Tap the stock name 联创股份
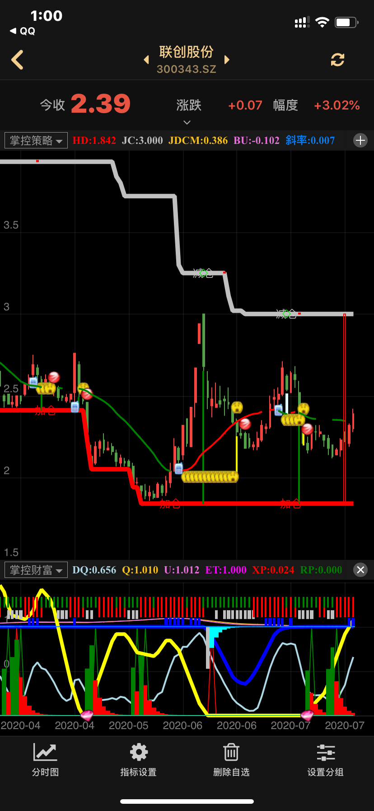The image size is (374, 811). tap(186, 52)
